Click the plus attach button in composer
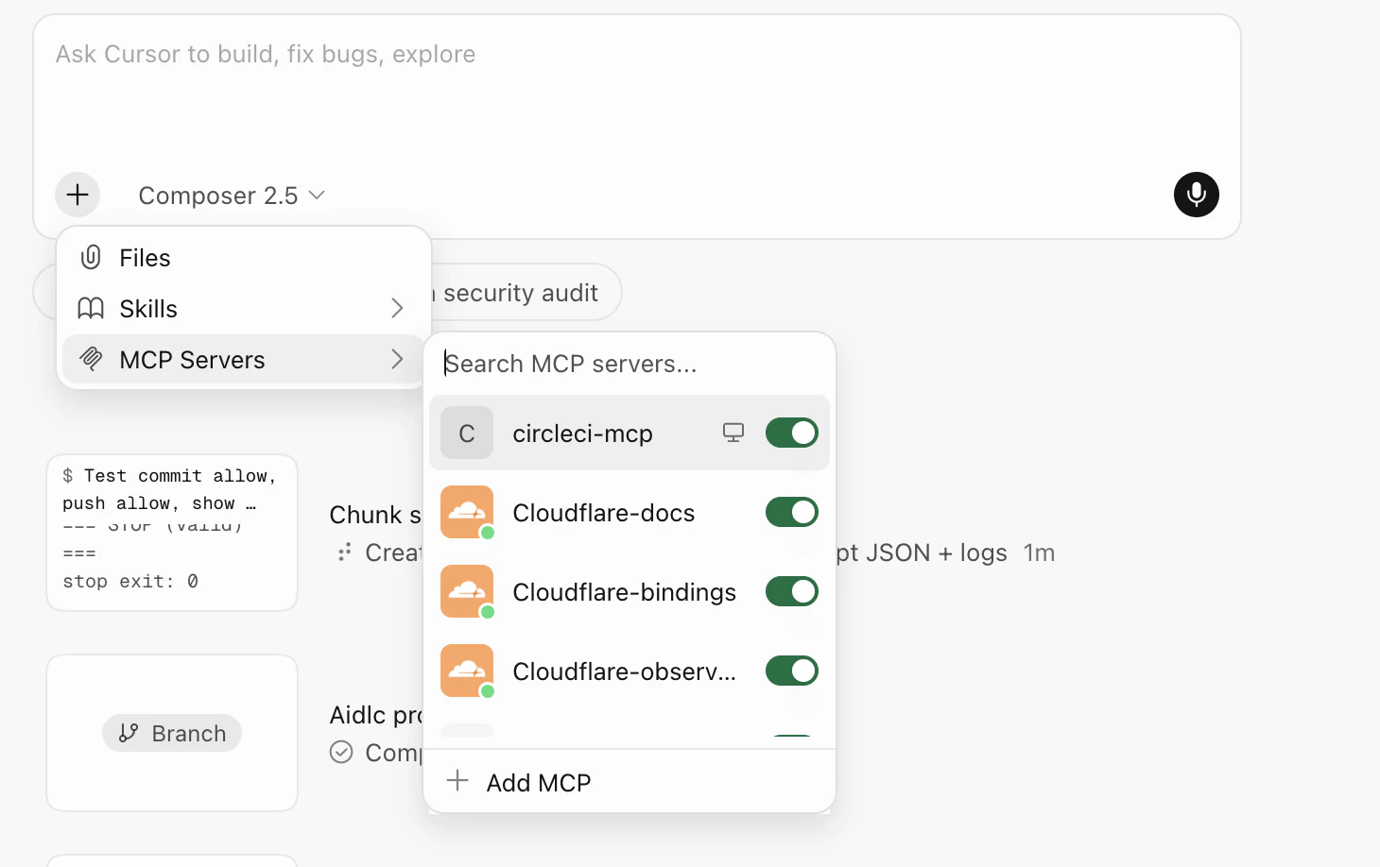The width and height of the screenshot is (1380, 867). pos(78,195)
